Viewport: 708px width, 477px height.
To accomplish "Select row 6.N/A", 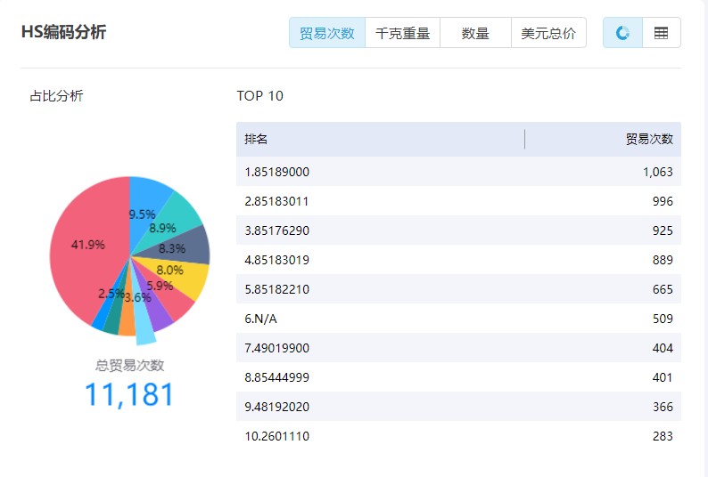I will click(458, 319).
